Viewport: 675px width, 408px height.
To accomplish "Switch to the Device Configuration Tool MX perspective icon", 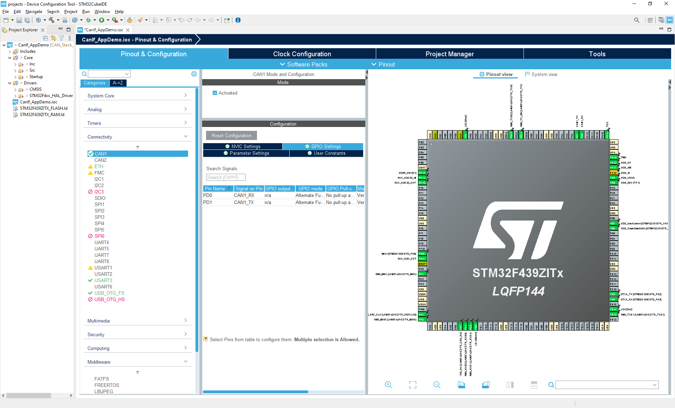I will [670, 20].
